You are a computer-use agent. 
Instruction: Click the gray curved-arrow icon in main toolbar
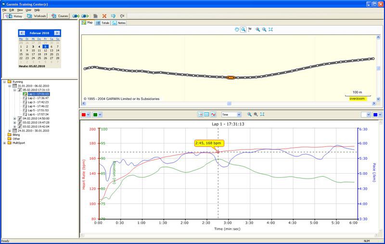[x=122, y=16]
